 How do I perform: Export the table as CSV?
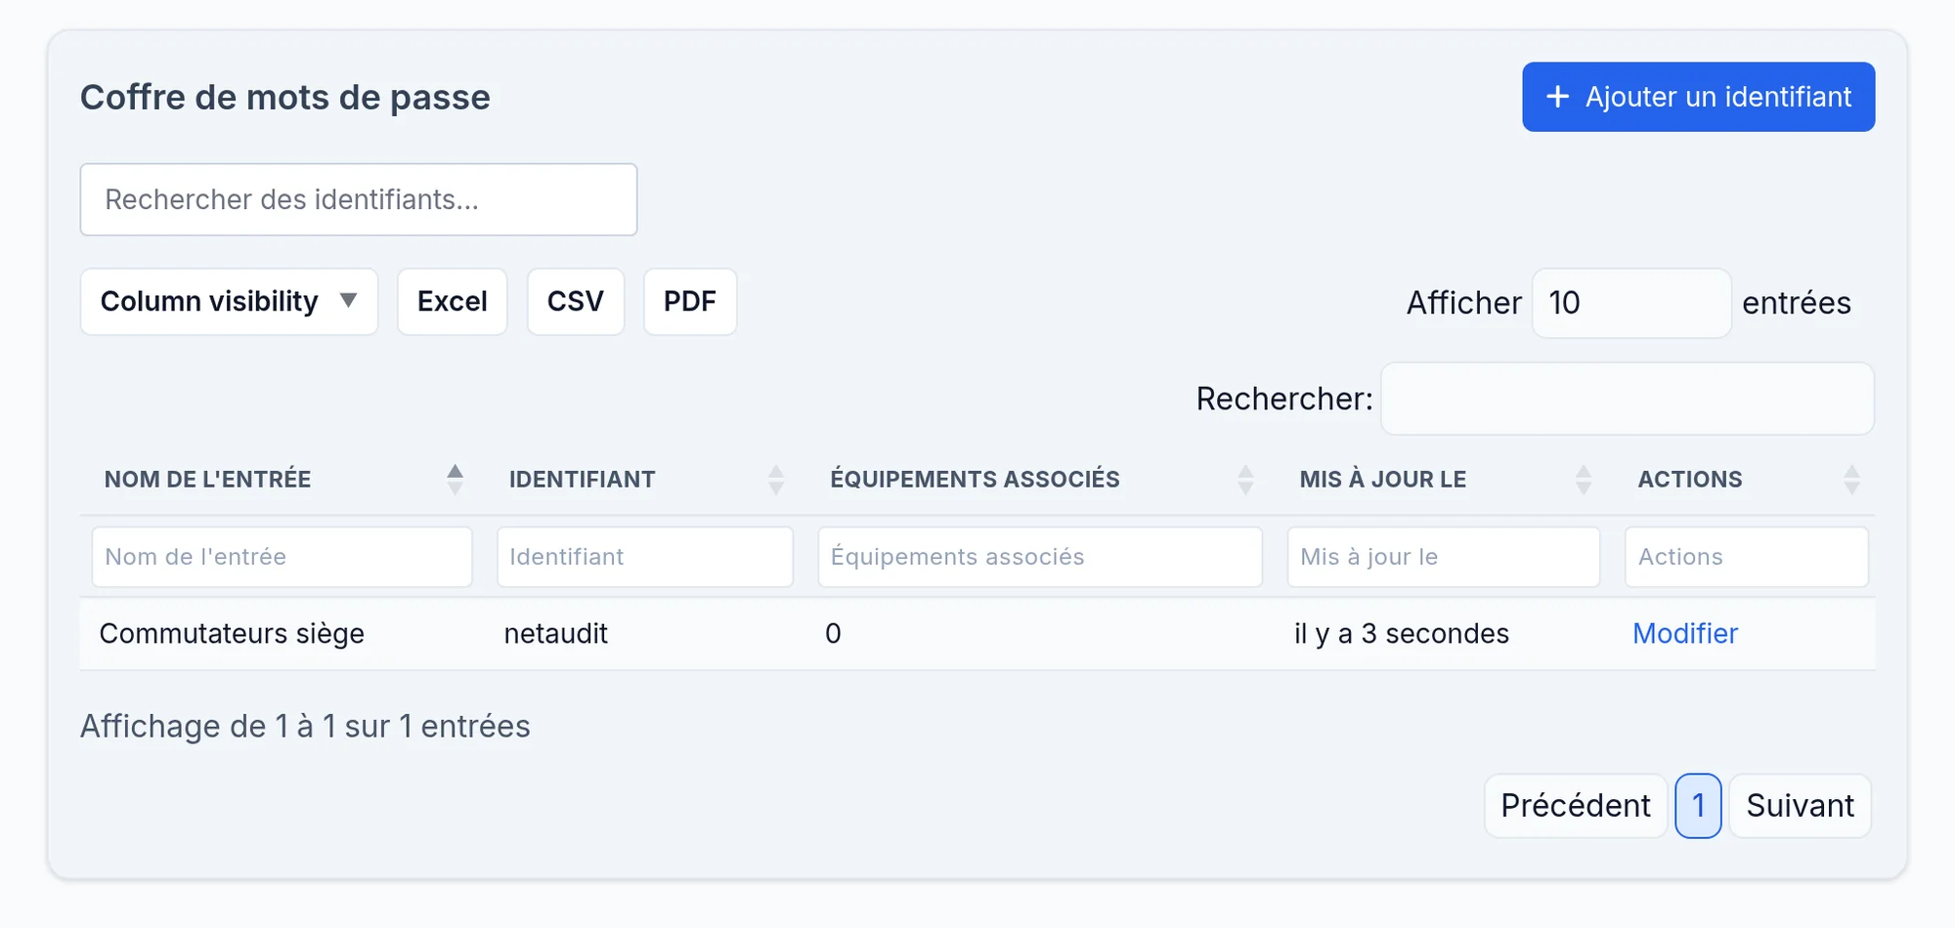576,302
